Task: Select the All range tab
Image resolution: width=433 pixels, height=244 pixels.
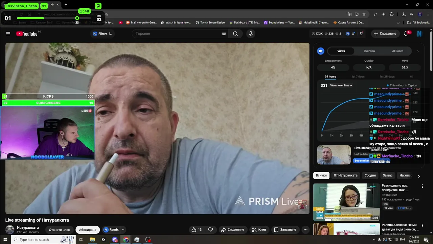Action: (x=411, y=77)
